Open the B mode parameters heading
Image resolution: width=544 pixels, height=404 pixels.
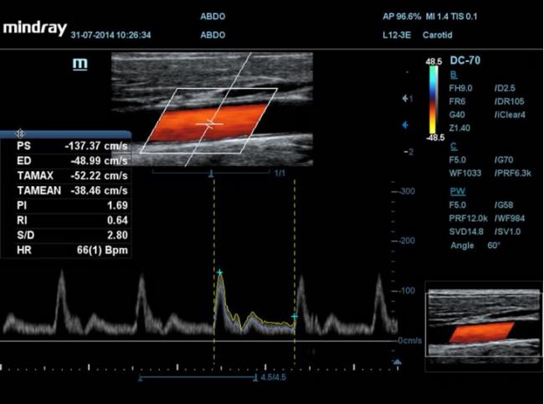tap(453, 75)
